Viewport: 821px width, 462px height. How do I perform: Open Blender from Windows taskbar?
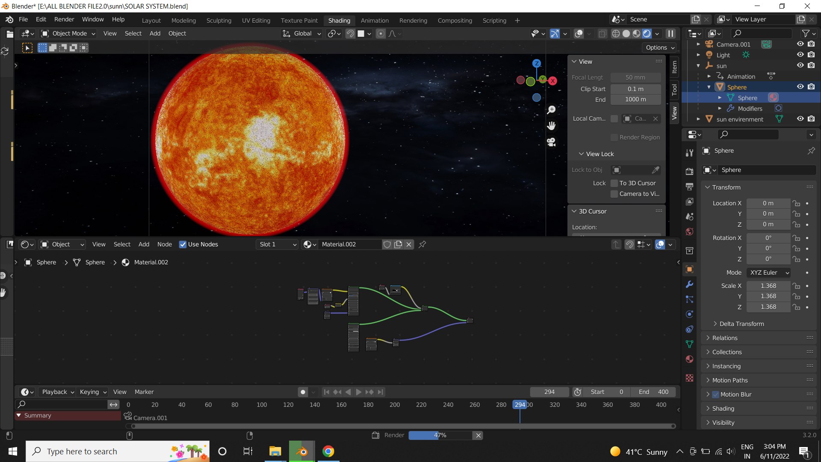(x=302, y=451)
